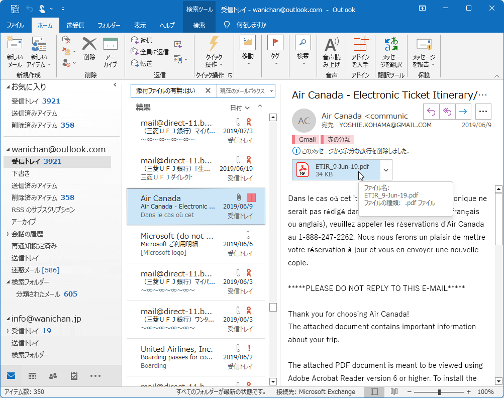Reply using reading pane arrow icon
The height and width of the screenshot is (398, 504).
(431, 112)
